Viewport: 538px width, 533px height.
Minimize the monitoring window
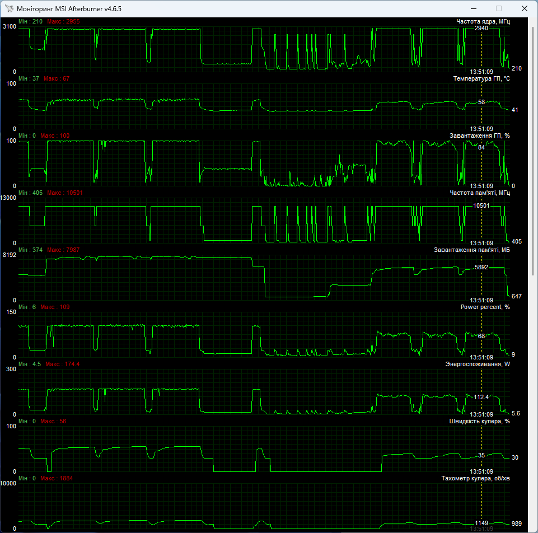pos(474,8)
